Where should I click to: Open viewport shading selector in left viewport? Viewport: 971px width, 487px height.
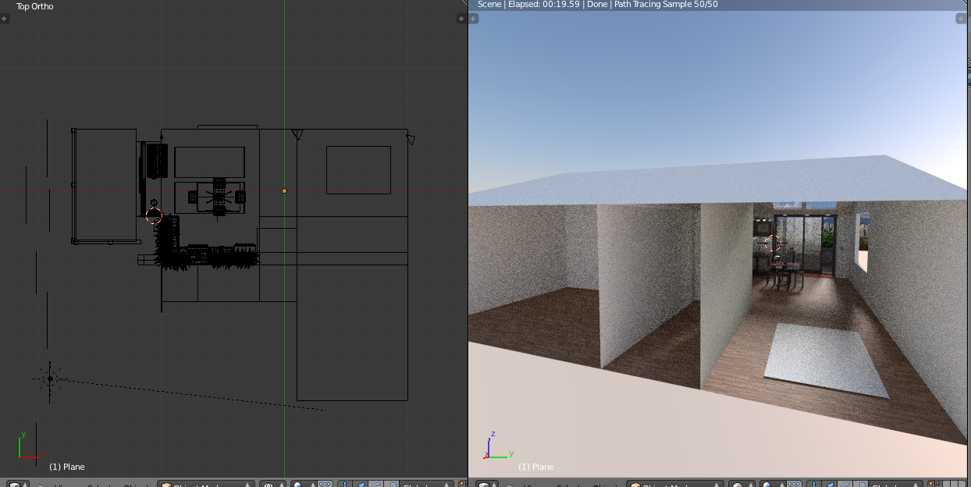click(x=272, y=483)
